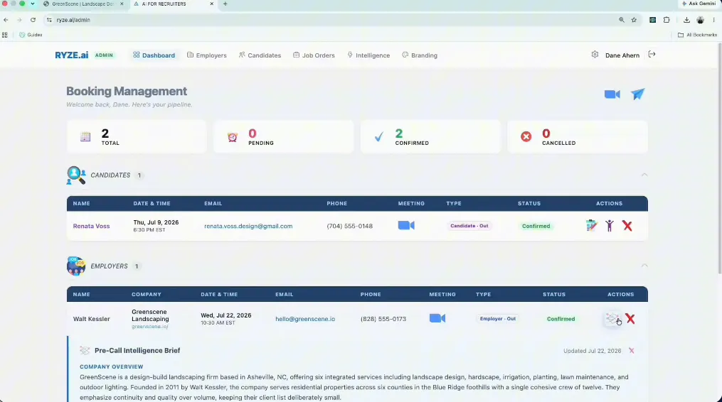Click Candidate - Out type badge

[469, 226]
